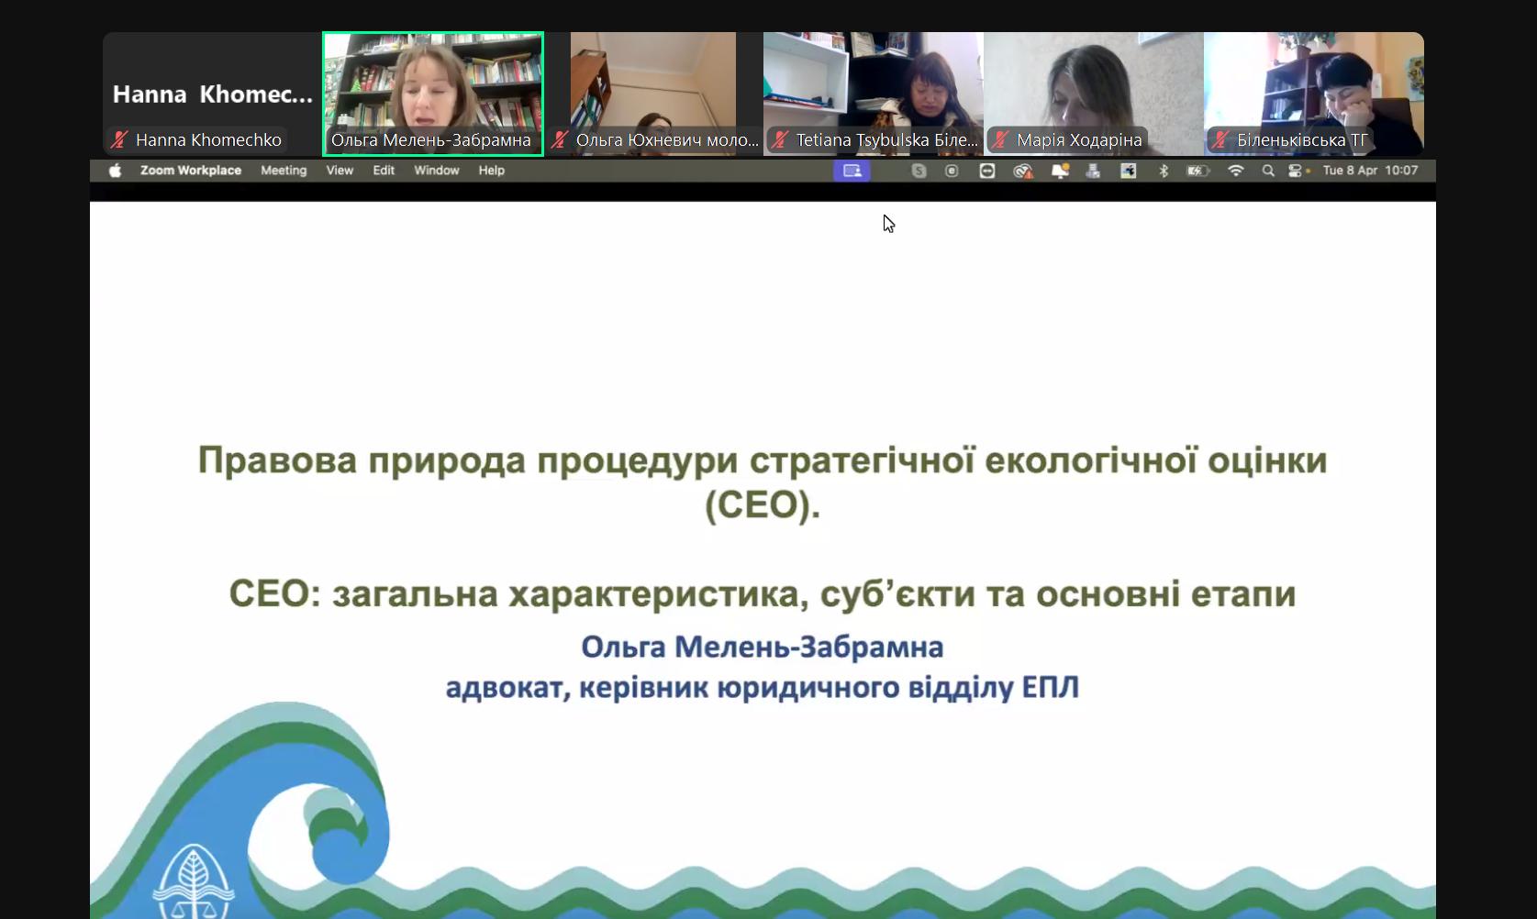Open the Window menu
The width and height of the screenshot is (1537, 919).
tap(436, 171)
